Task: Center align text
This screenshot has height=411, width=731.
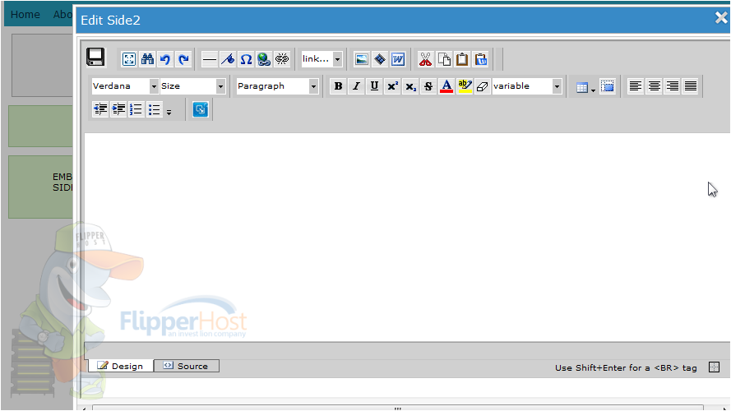Action: tap(654, 86)
